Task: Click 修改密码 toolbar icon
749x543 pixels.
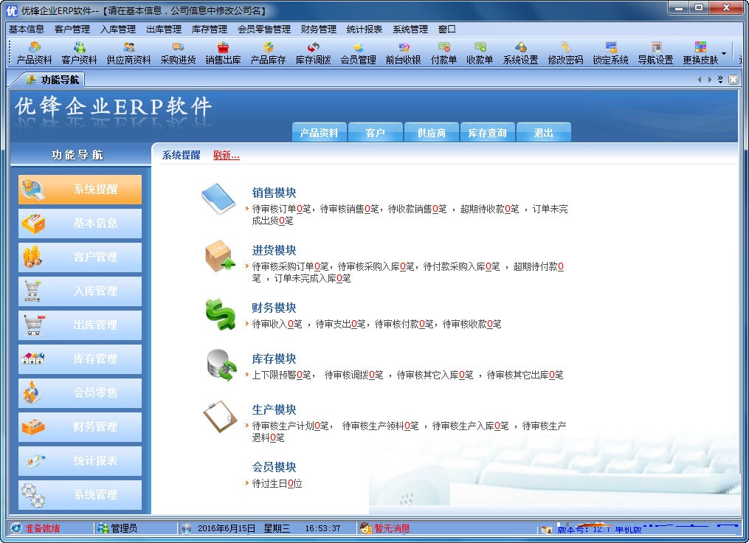Action: [x=565, y=53]
